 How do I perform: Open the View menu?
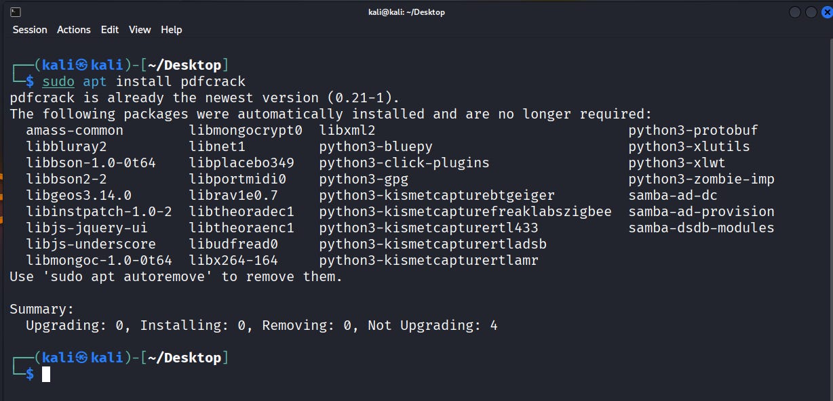coord(140,30)
